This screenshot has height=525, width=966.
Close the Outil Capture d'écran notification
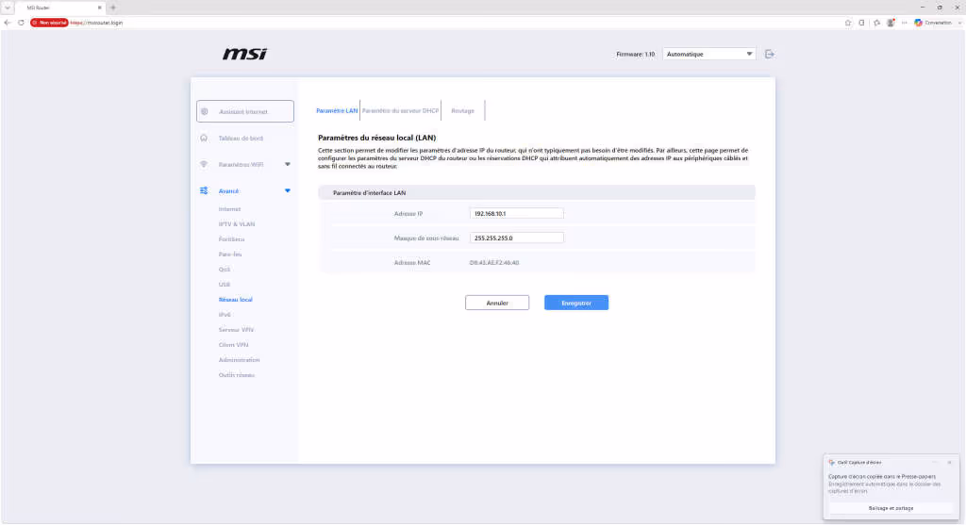[949, 462]
